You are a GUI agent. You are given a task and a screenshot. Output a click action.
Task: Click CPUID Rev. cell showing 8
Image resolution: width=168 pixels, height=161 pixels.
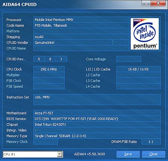click(x=50, y=59)
